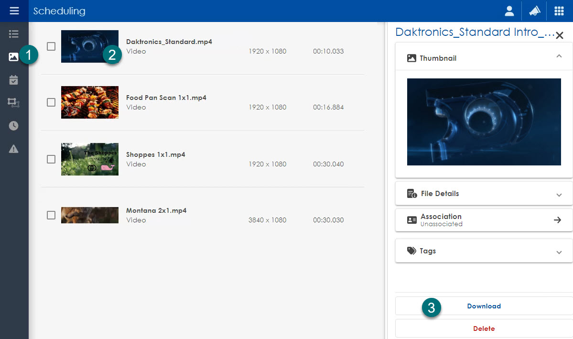This screenshot has width=573, height=339.
Task: Select the media library image icon
Action: tap(14, 57)
